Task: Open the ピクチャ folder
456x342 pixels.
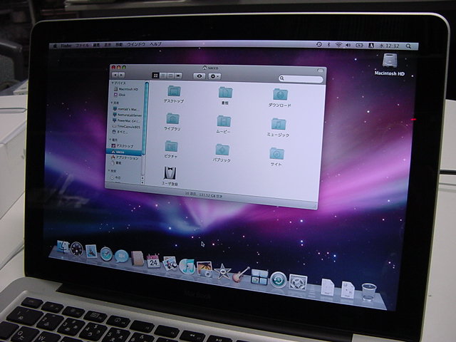Action: [171, 146]
